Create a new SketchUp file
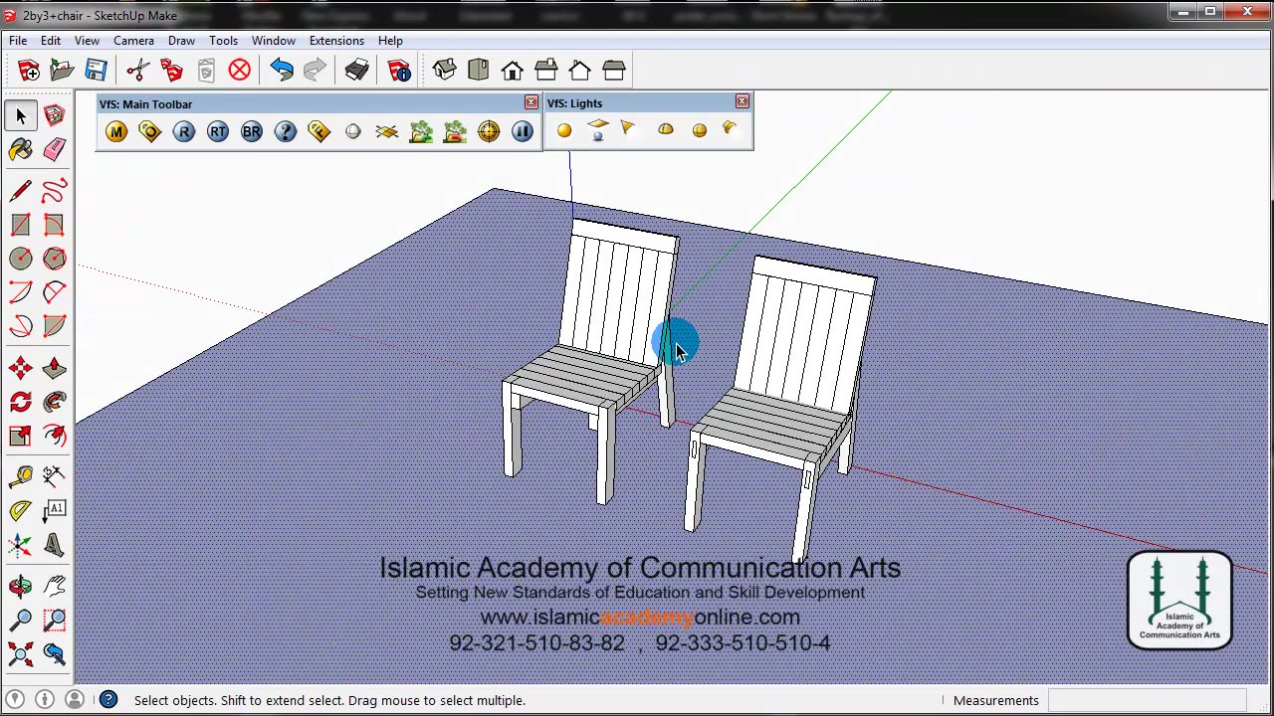 pyautogui.click(x=29, y=70)
